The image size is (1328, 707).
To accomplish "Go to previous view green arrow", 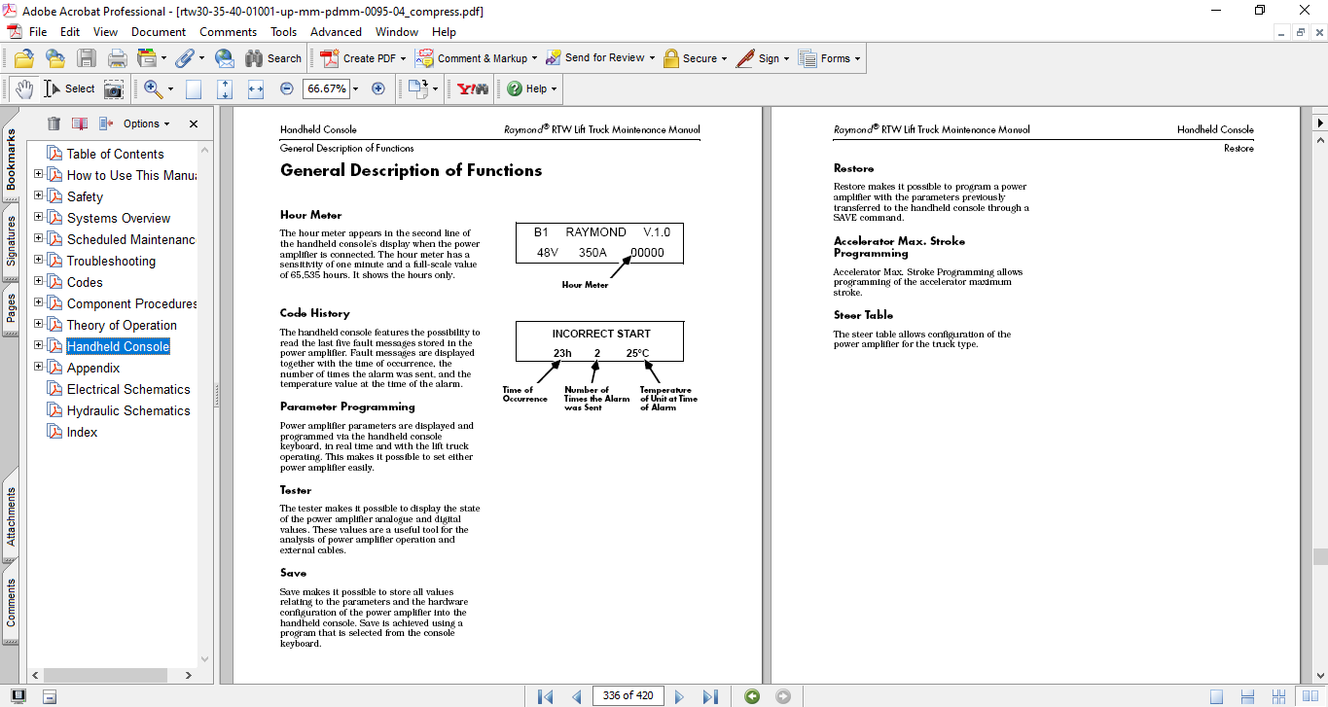I will (752, 696).
